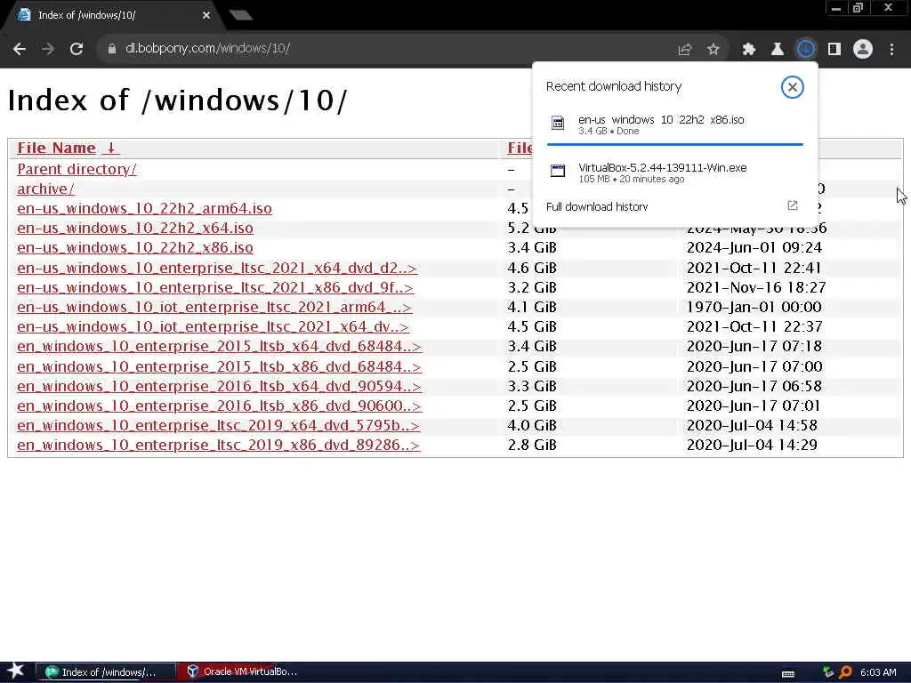
Task: Close the Recent download history popup
Action: [792, 87]
